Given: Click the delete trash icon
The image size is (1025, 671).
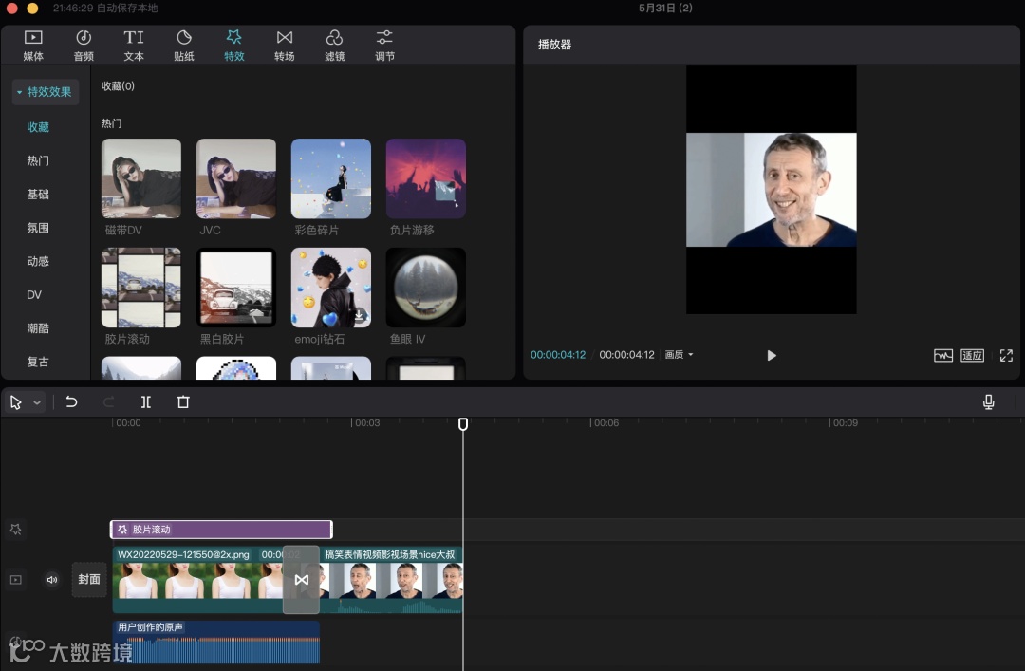Looking at the screenshot, I should pos(183,402).
